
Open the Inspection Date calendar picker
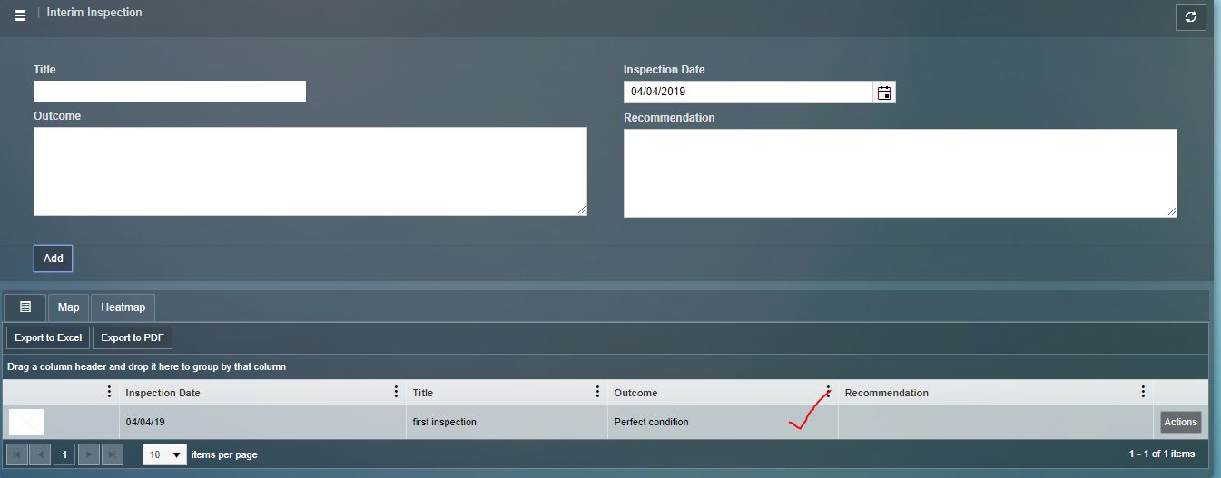[883, 93]
